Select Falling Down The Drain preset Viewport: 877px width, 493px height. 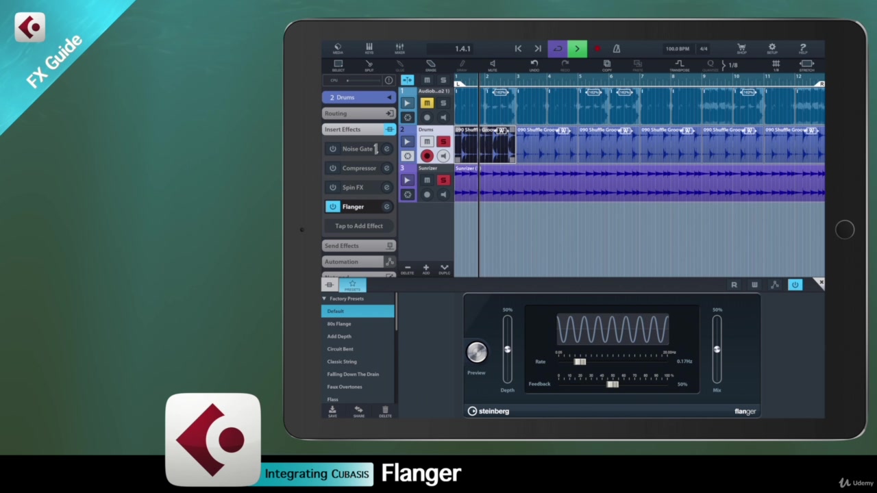[358, 375]
